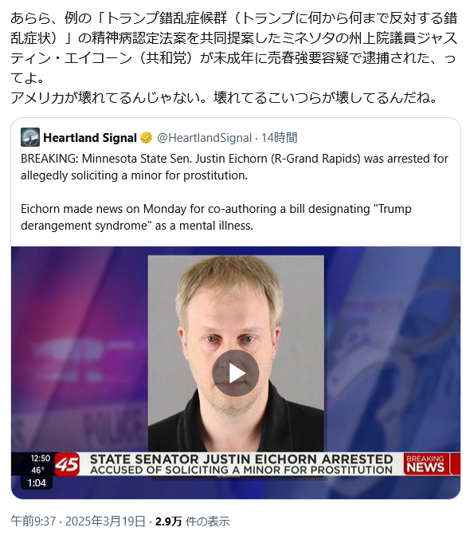The image size is (470, 539).
Task: Open the quoted text about Trump derangement syndrome
Action: point(216,217)
